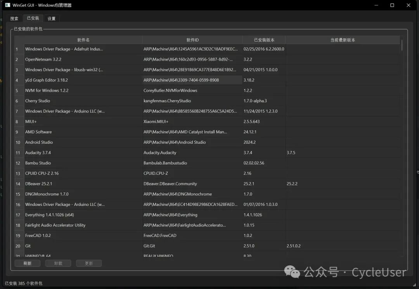
Task: Open the 设置 tab
Action: click(52, 19)
